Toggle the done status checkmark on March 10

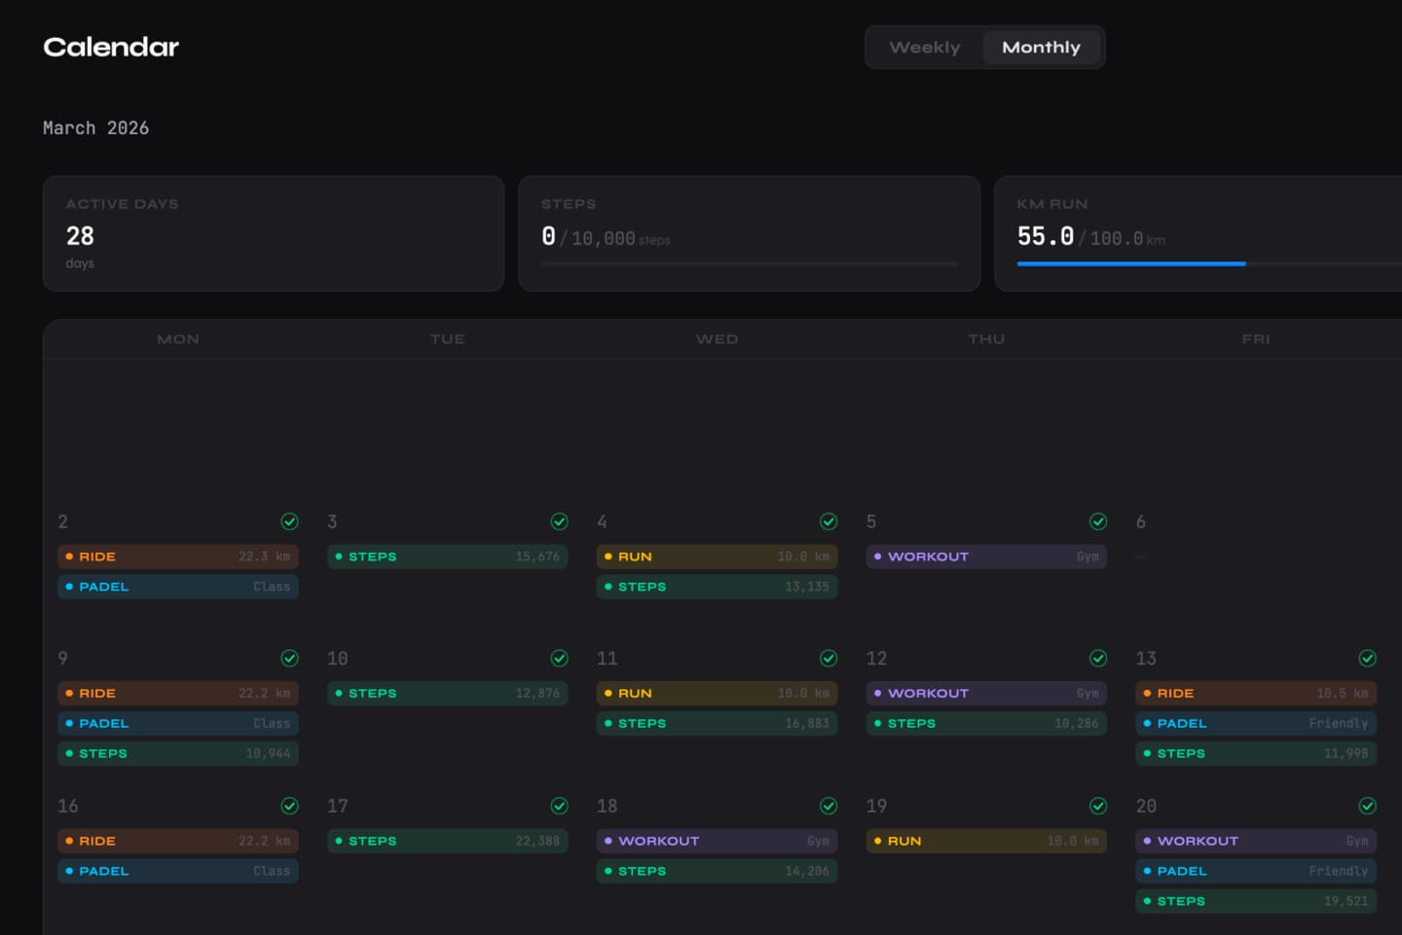pyautogui.click(x=560, y=659)
